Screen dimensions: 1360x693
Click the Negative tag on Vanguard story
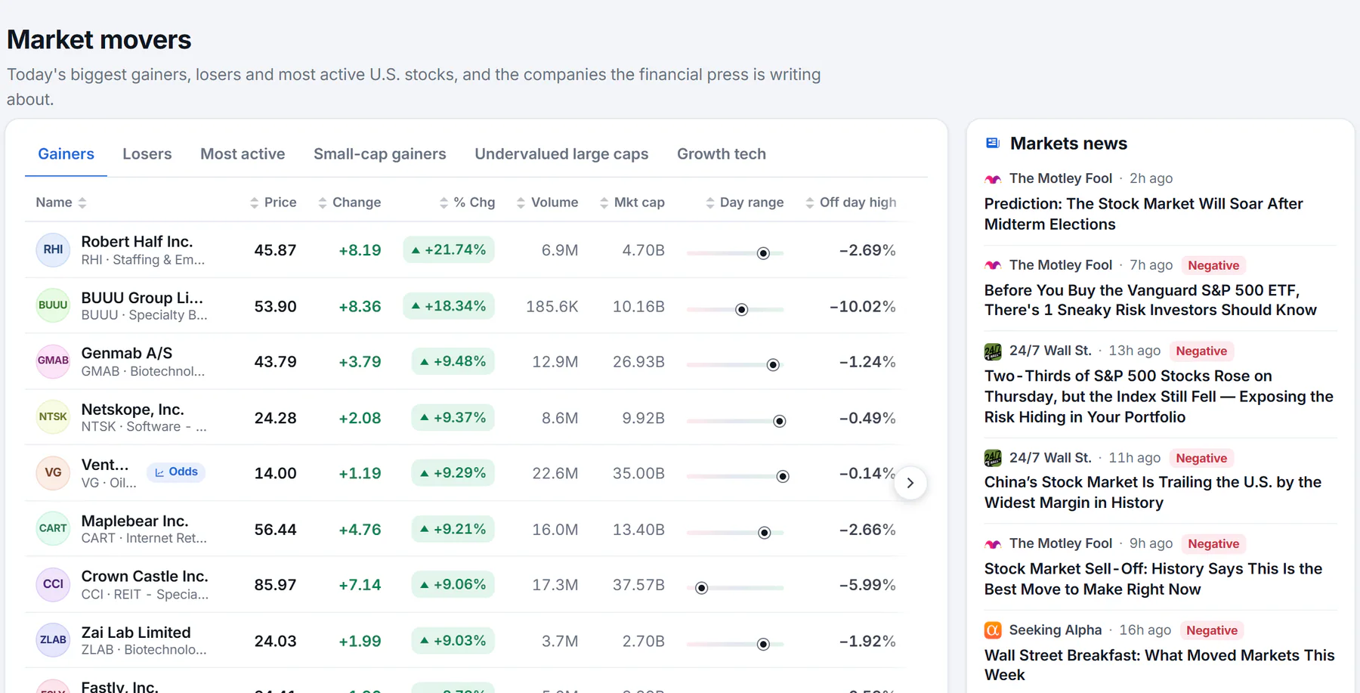pos(1213,265)
